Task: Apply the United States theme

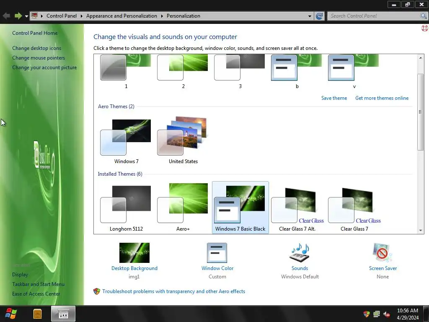Action: (183, 141)
